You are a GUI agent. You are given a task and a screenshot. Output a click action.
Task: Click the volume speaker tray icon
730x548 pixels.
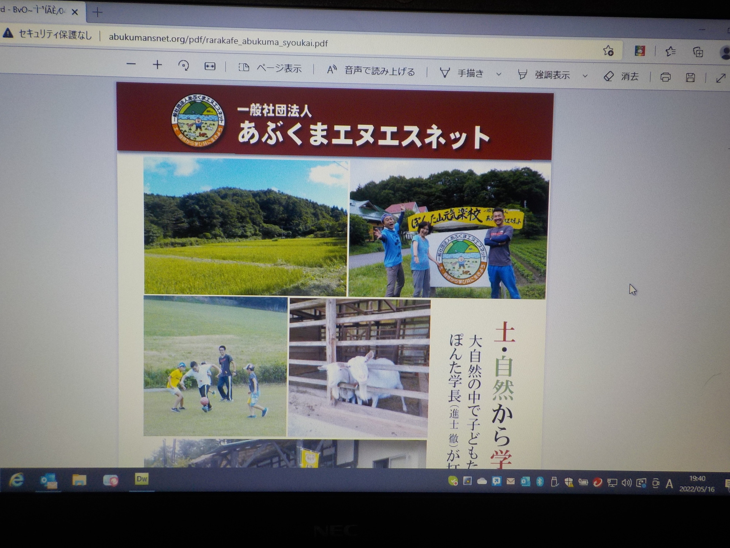[x=626, y=483]
